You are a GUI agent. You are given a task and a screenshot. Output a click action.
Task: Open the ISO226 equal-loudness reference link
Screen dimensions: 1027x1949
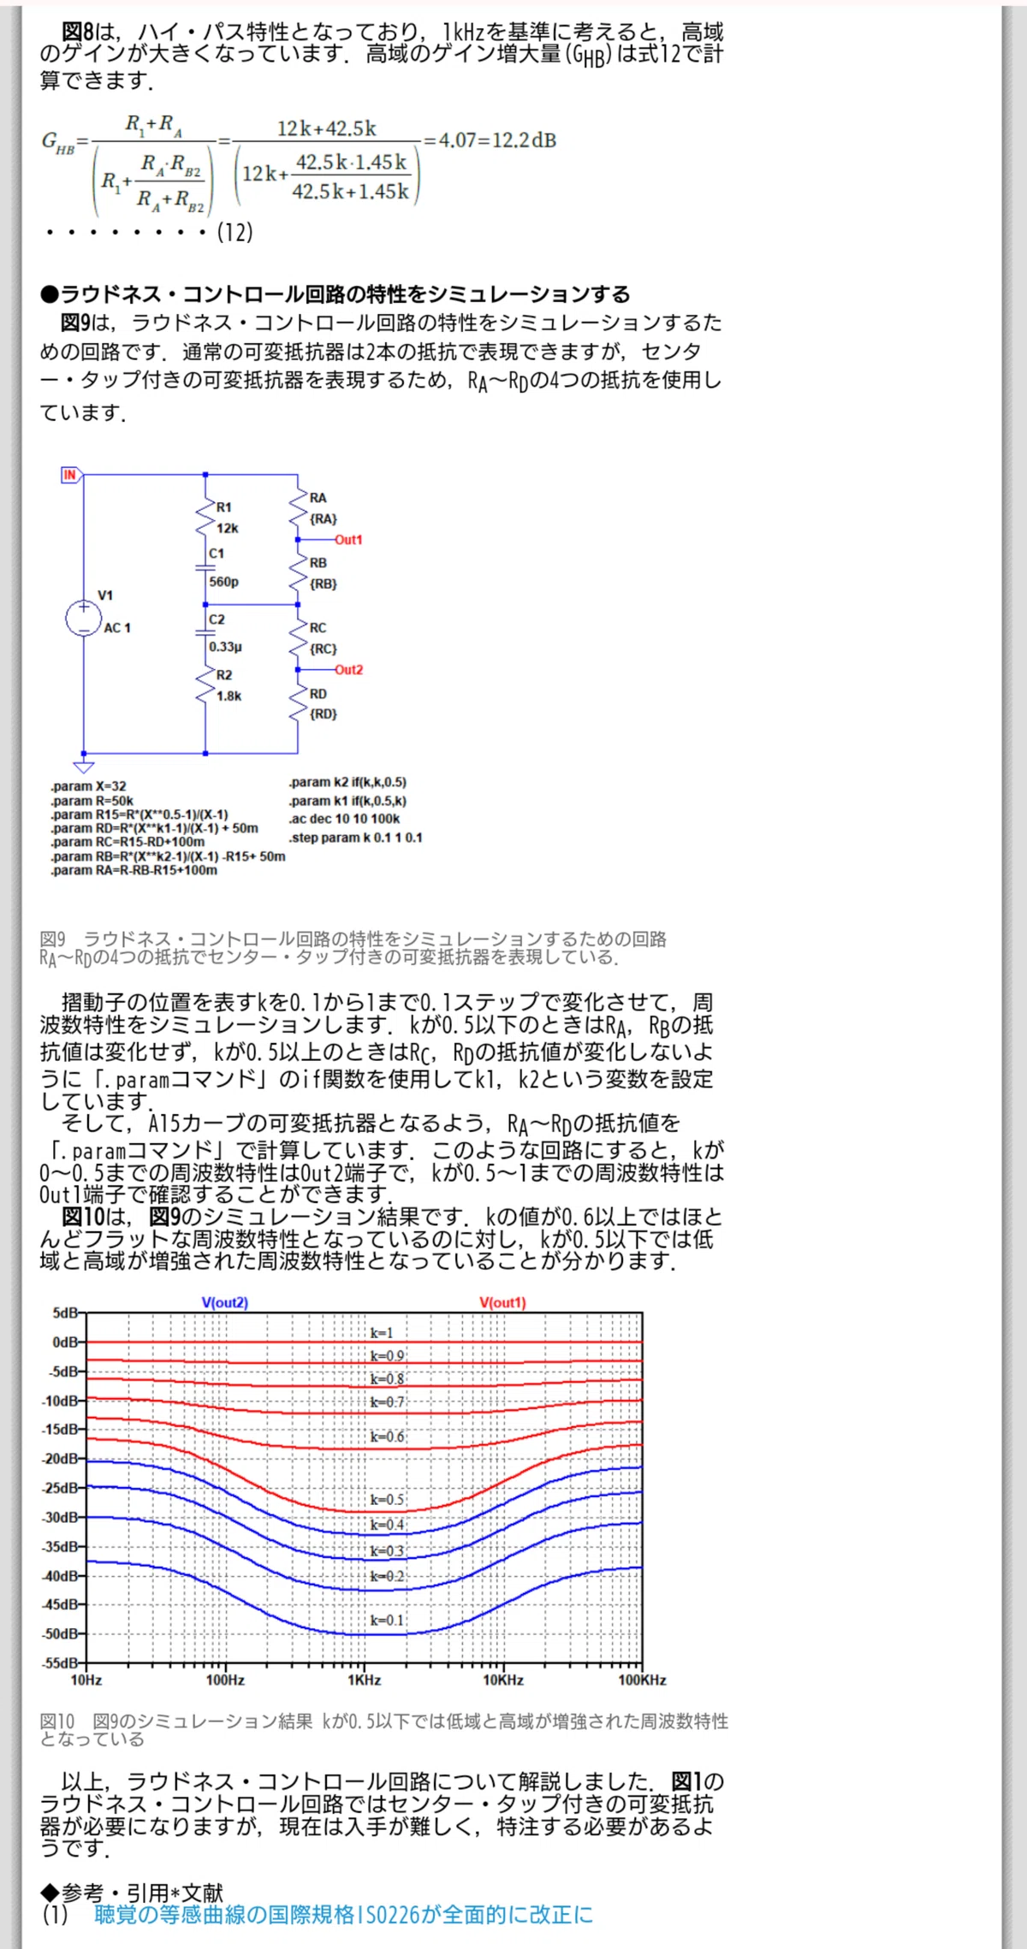tap(343, 1914)
